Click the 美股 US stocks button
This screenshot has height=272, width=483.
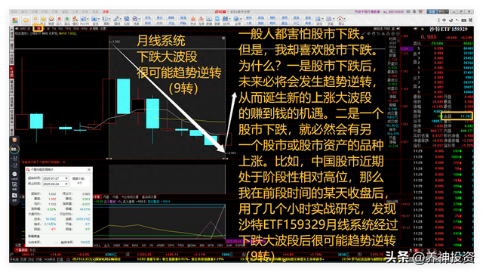tap(308, 23)
